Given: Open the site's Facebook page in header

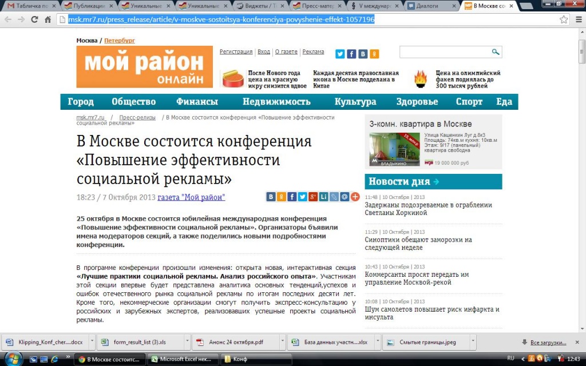Looking at the screenshot, I should pos(351,54).
